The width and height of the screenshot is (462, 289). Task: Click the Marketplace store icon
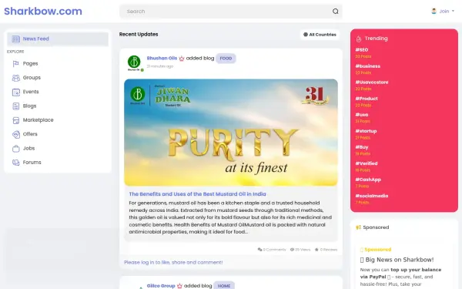[15, 120]
